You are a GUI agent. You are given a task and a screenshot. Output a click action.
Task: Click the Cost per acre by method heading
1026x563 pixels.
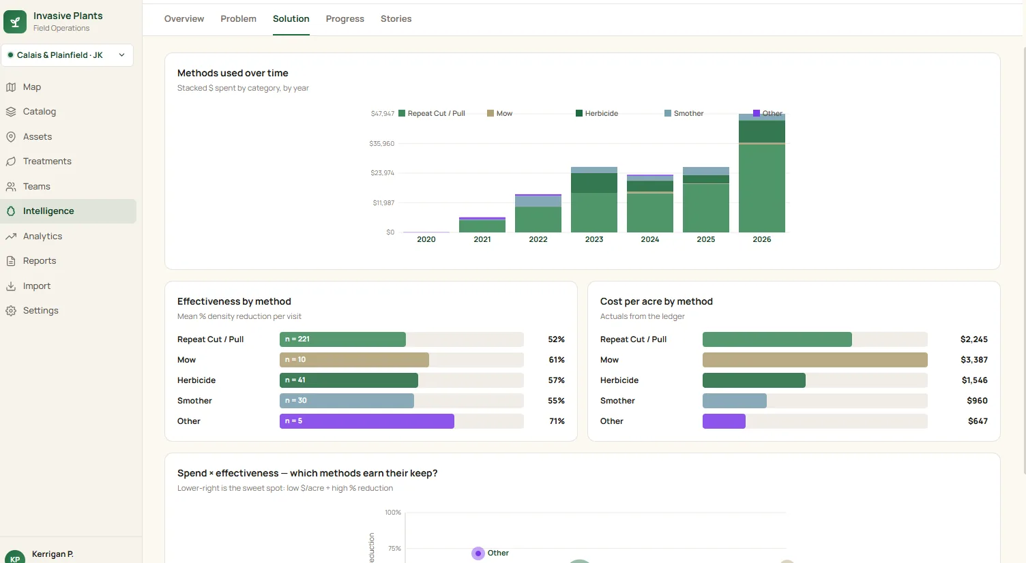(x=656, y=301)
